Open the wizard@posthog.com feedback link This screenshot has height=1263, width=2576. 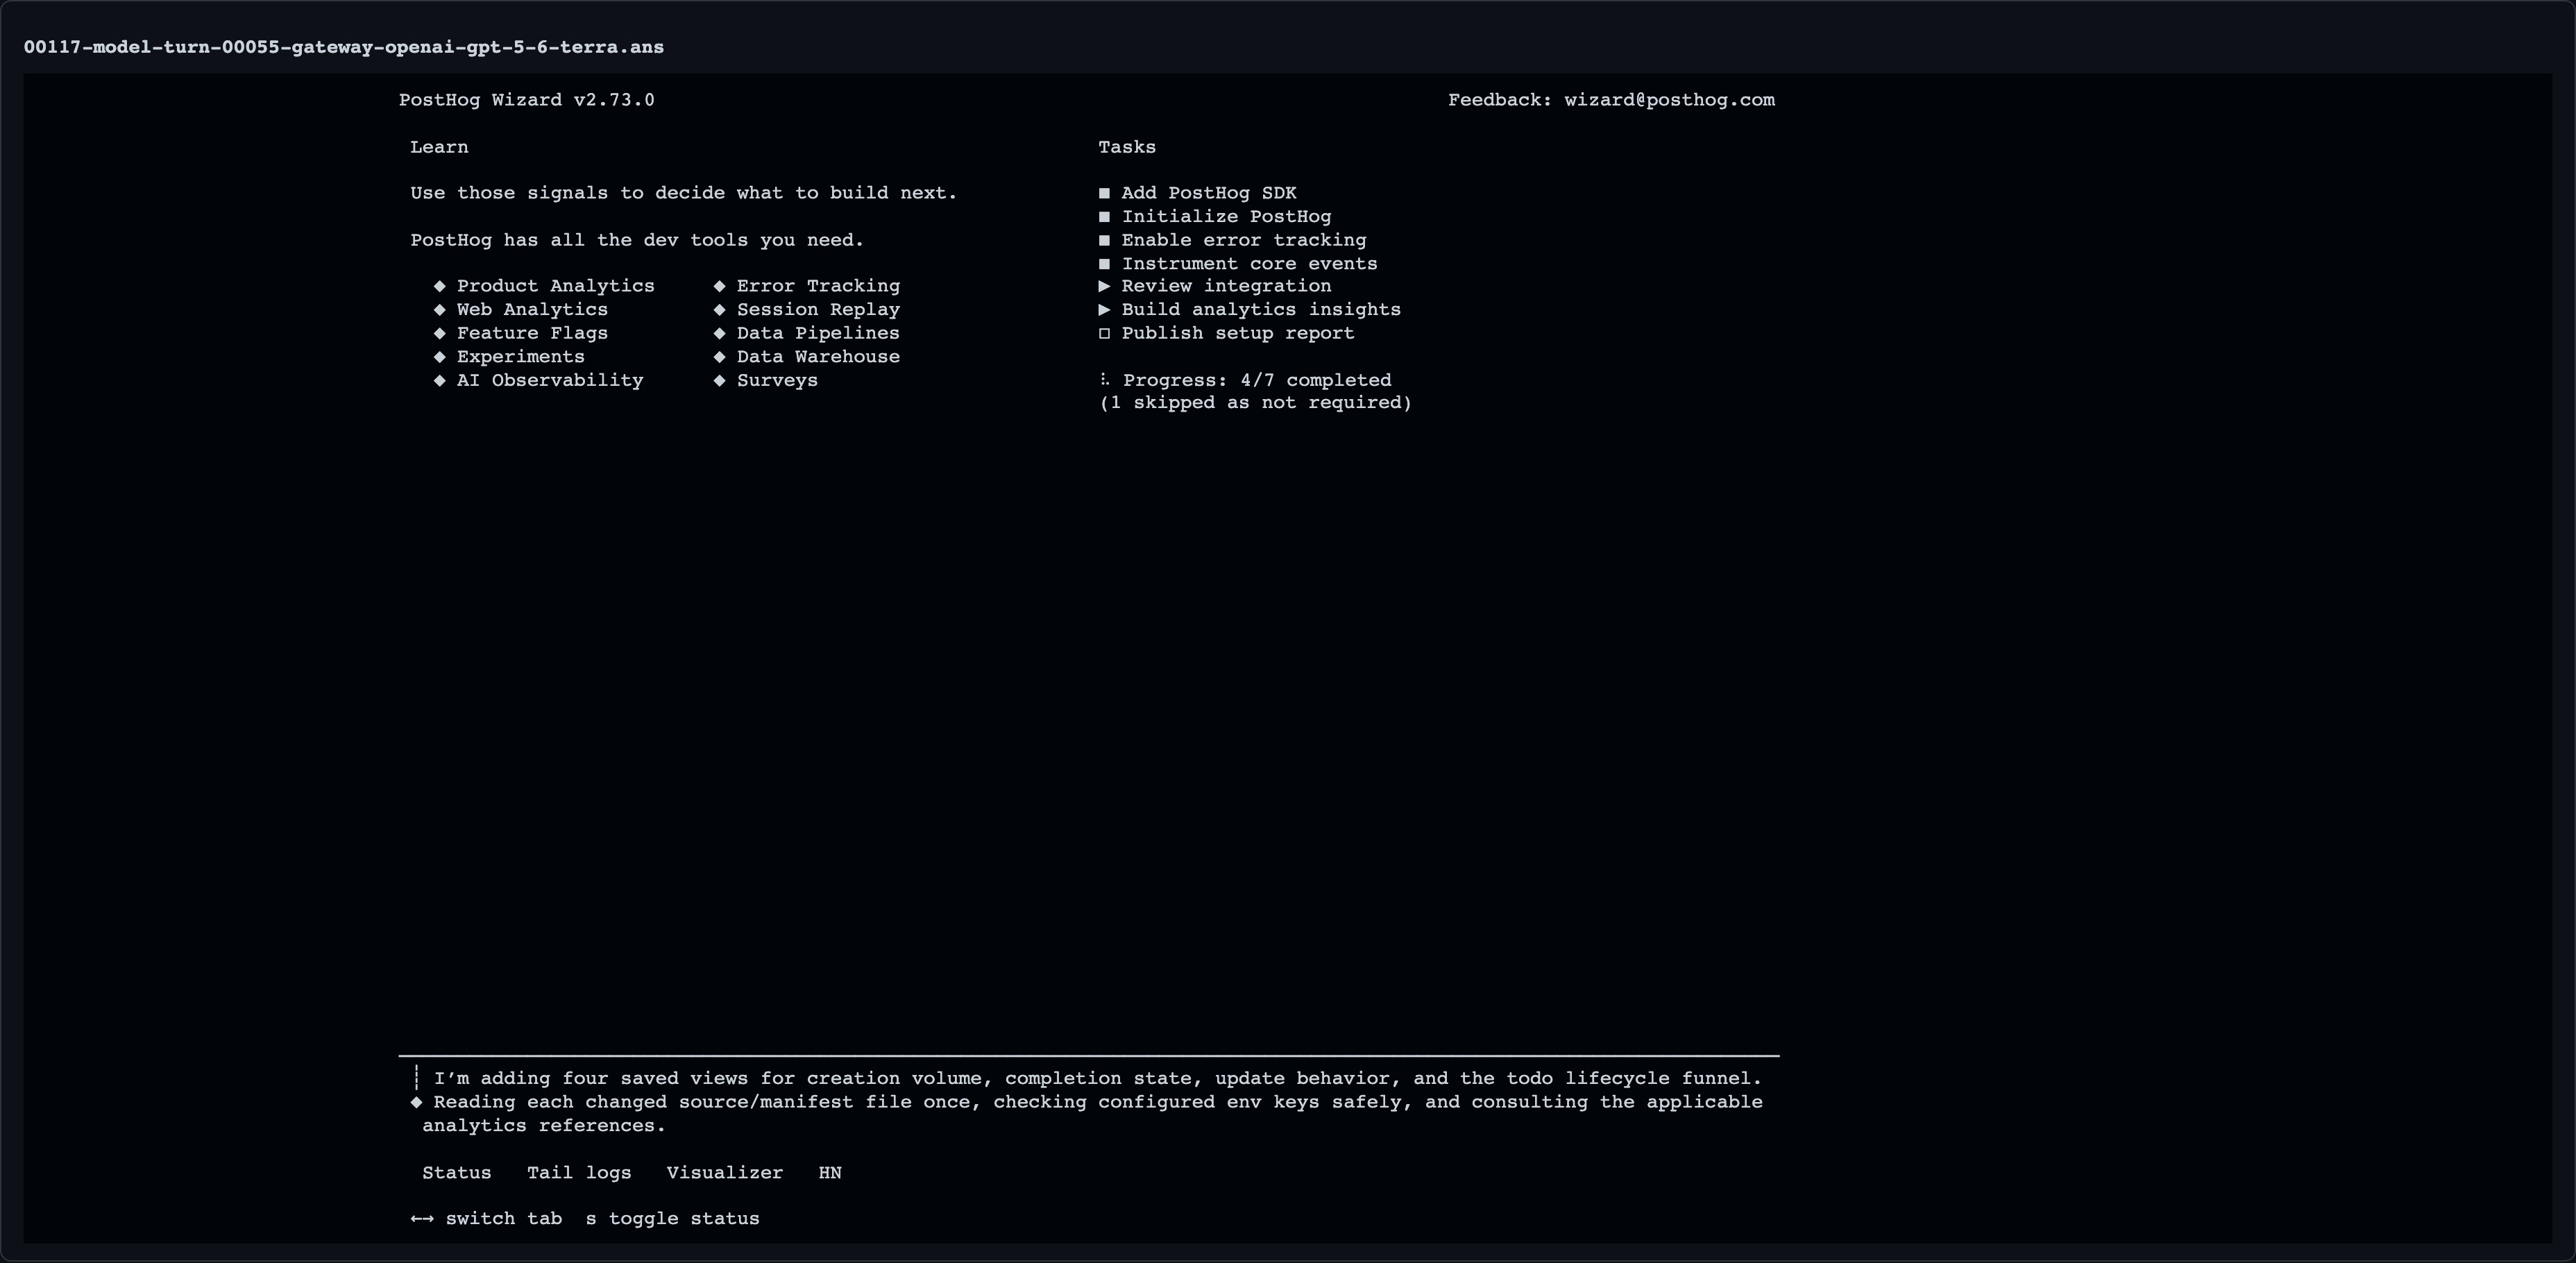1670,100
